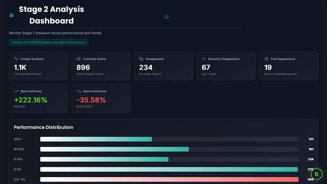Click the pulse icon on Unique Symbols card

click(x=16, y=59)
